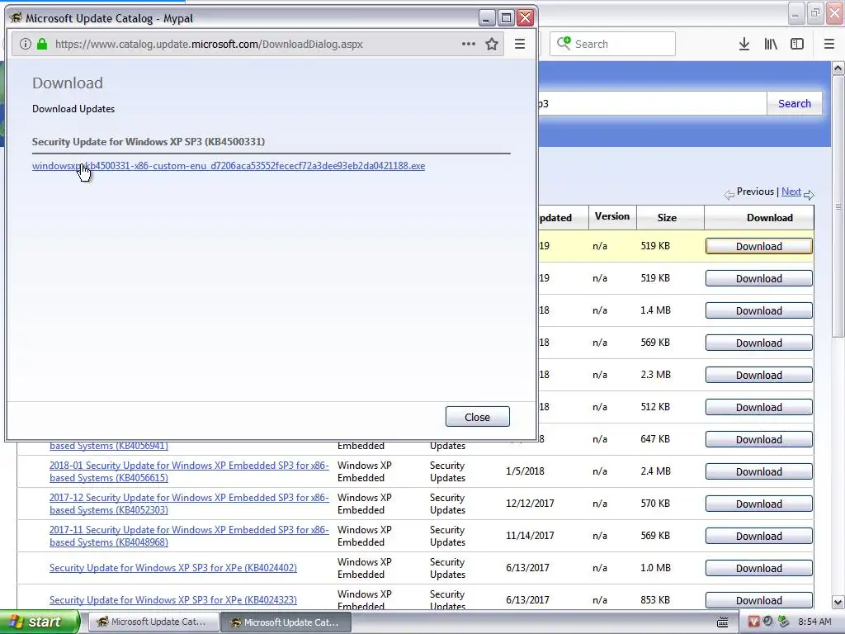Click Download for the first 569 KB update

(759, 343)
